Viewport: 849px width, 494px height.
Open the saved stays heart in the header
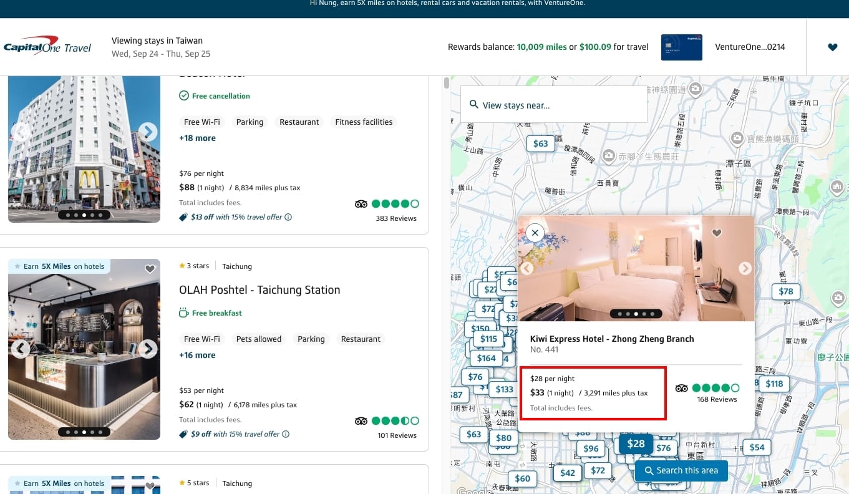[832, 47]
